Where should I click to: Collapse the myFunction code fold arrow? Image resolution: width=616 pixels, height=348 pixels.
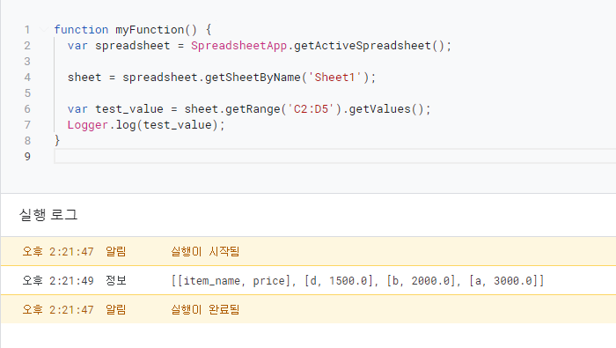click(x=44, y=29)
